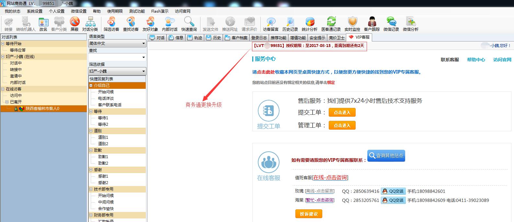Collapse the 在线访客 tree node
This screenshot has width=514, height=222.
(3, 89)
